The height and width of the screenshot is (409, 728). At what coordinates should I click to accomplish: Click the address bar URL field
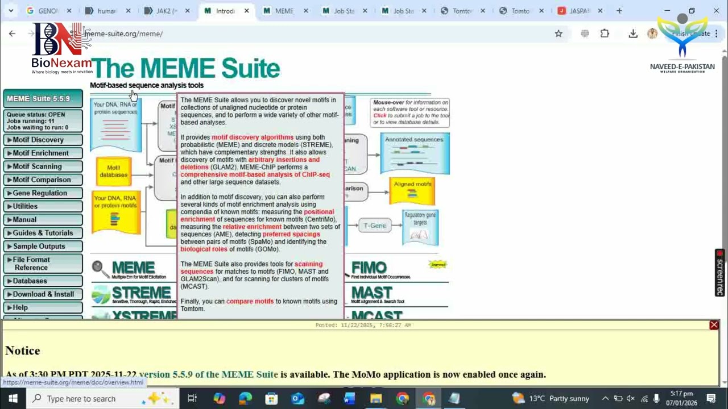313,34
